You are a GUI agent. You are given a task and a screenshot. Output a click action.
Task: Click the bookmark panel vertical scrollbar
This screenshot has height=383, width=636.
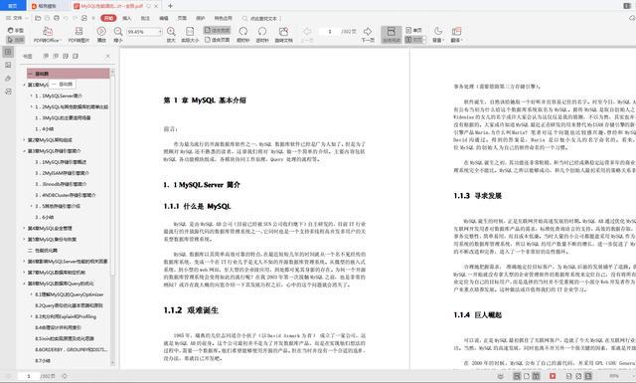[x=112, y=217]
